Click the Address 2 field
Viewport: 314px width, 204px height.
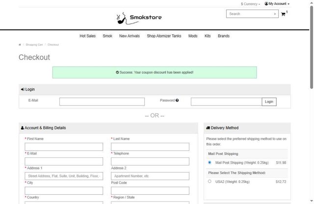pyautogui.click(x=150, y=176)
